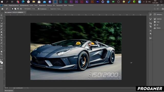
Task: Click the background color swatch
Action: coord(2,63)
